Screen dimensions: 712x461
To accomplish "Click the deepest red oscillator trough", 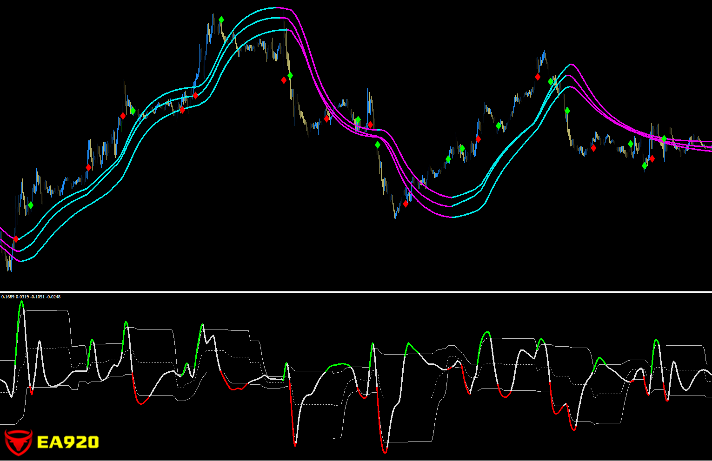I will click(385, 452).
